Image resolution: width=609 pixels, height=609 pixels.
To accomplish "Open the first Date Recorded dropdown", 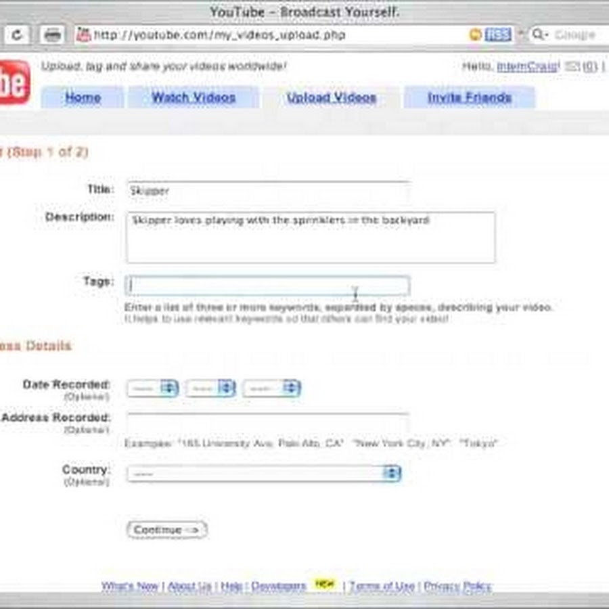I will [x=153, y=388].
